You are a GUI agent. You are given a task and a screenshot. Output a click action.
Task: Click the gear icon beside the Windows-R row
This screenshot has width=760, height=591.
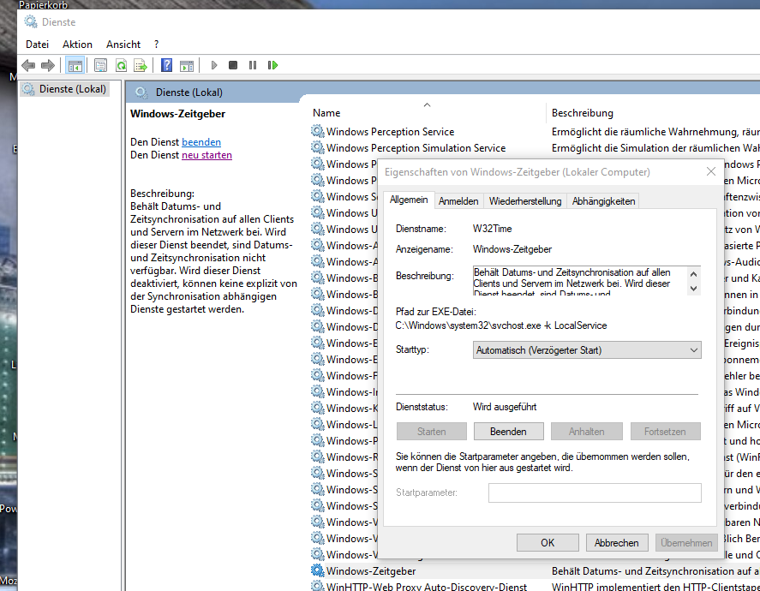318,457
